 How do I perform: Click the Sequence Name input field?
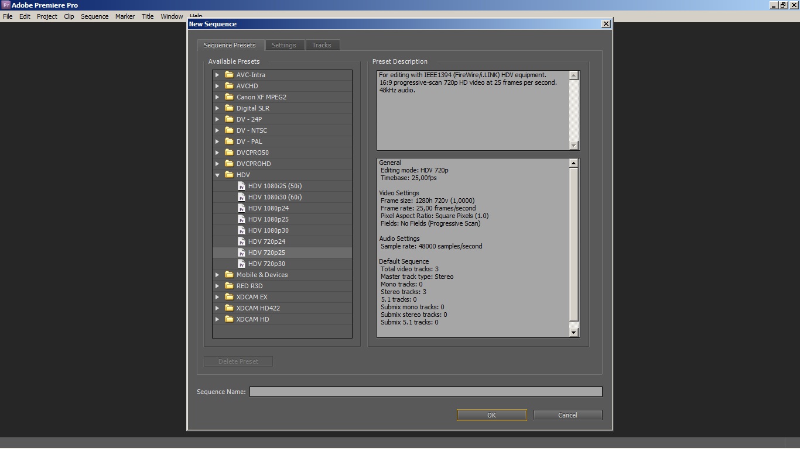(x=426, y=392)
